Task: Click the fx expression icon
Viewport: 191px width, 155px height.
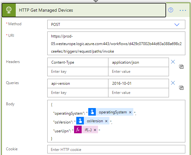Action: [x=78, y=129]
